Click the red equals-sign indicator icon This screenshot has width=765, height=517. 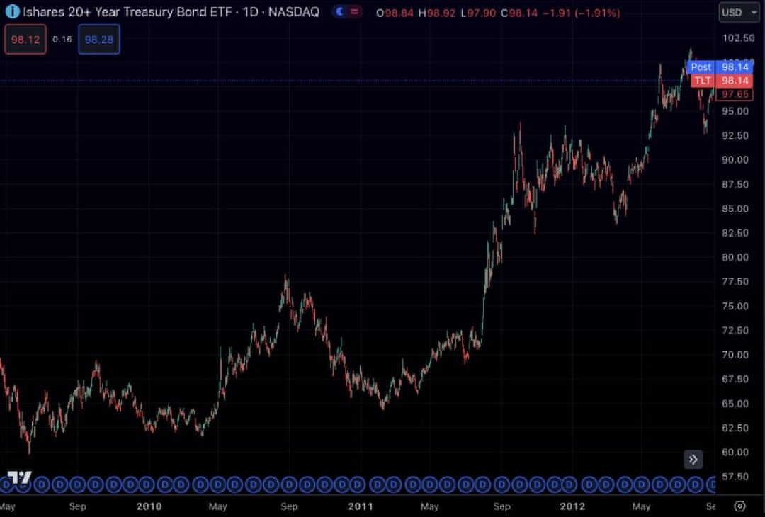pyautogui.click(x=355, y=12)
